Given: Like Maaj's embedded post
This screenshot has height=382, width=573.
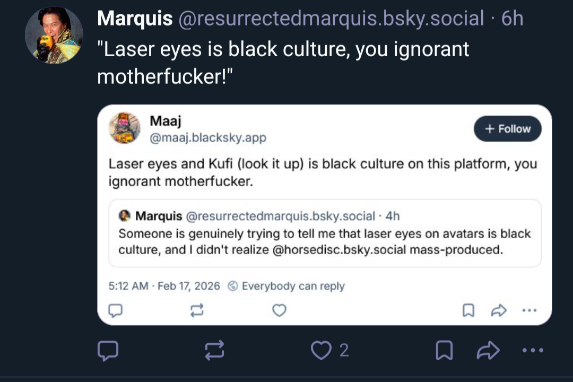Looking at the screenshot, I should (279, 310).
